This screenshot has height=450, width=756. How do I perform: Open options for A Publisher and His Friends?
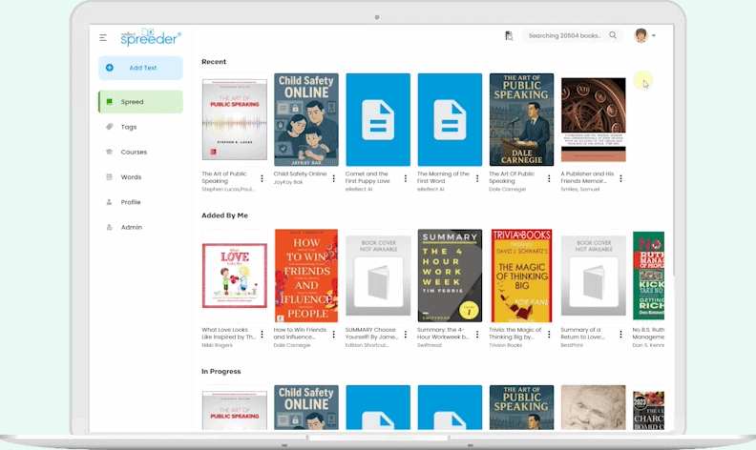coord(621,178)
